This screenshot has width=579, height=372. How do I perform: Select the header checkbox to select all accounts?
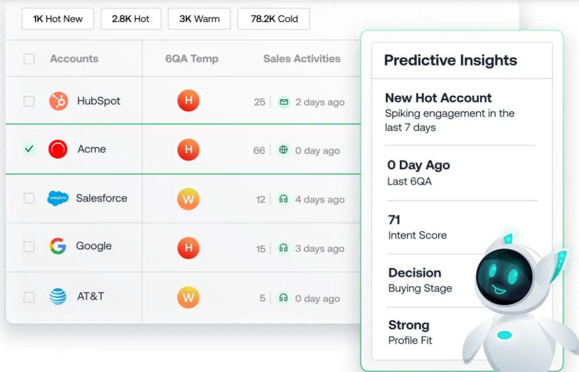(29, 58)
